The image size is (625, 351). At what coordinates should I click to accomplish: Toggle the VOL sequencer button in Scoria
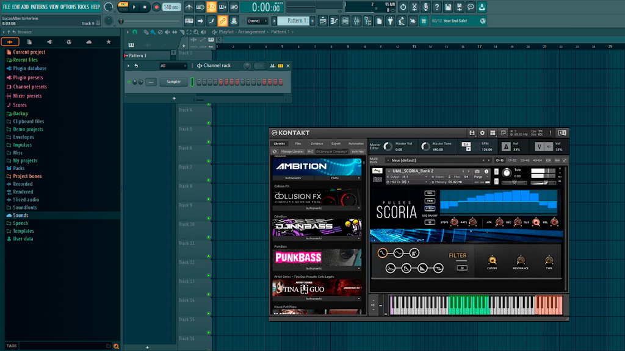tap(430, 193)
